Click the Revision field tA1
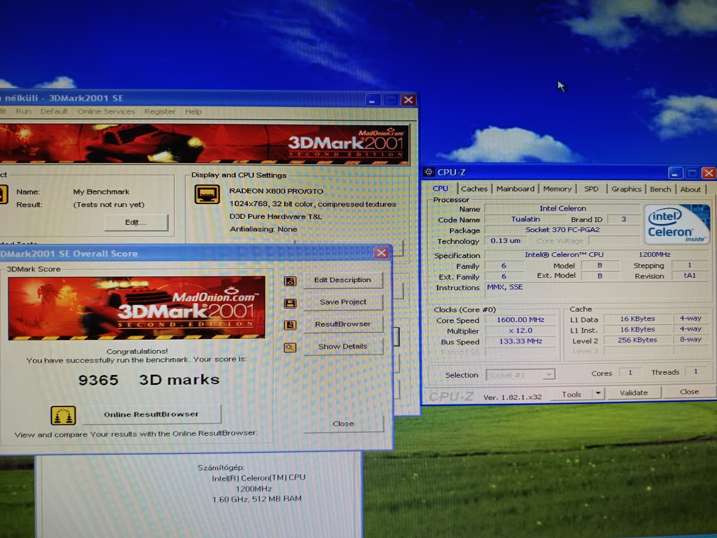This screenshot has height=538, width=717. click(x=690, y=275)
